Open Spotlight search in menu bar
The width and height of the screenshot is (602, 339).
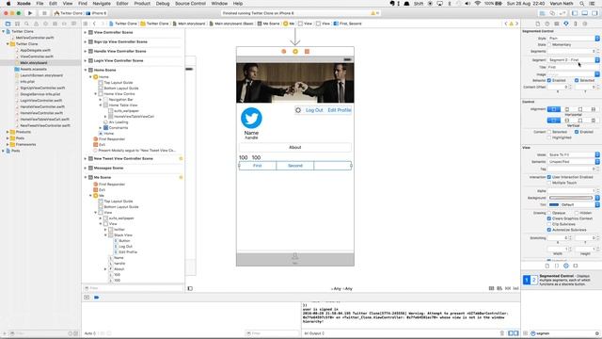point(582,4)
